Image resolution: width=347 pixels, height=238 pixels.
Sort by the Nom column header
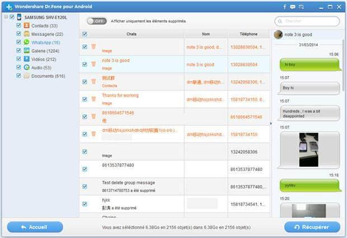tap(206, 34)
